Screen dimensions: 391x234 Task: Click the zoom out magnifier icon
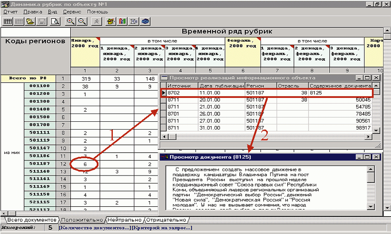(x=82, y=21)
